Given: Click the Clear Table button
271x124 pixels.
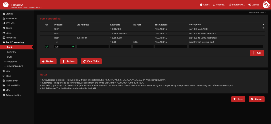Looking at the screenshot, I should [91, 61].
